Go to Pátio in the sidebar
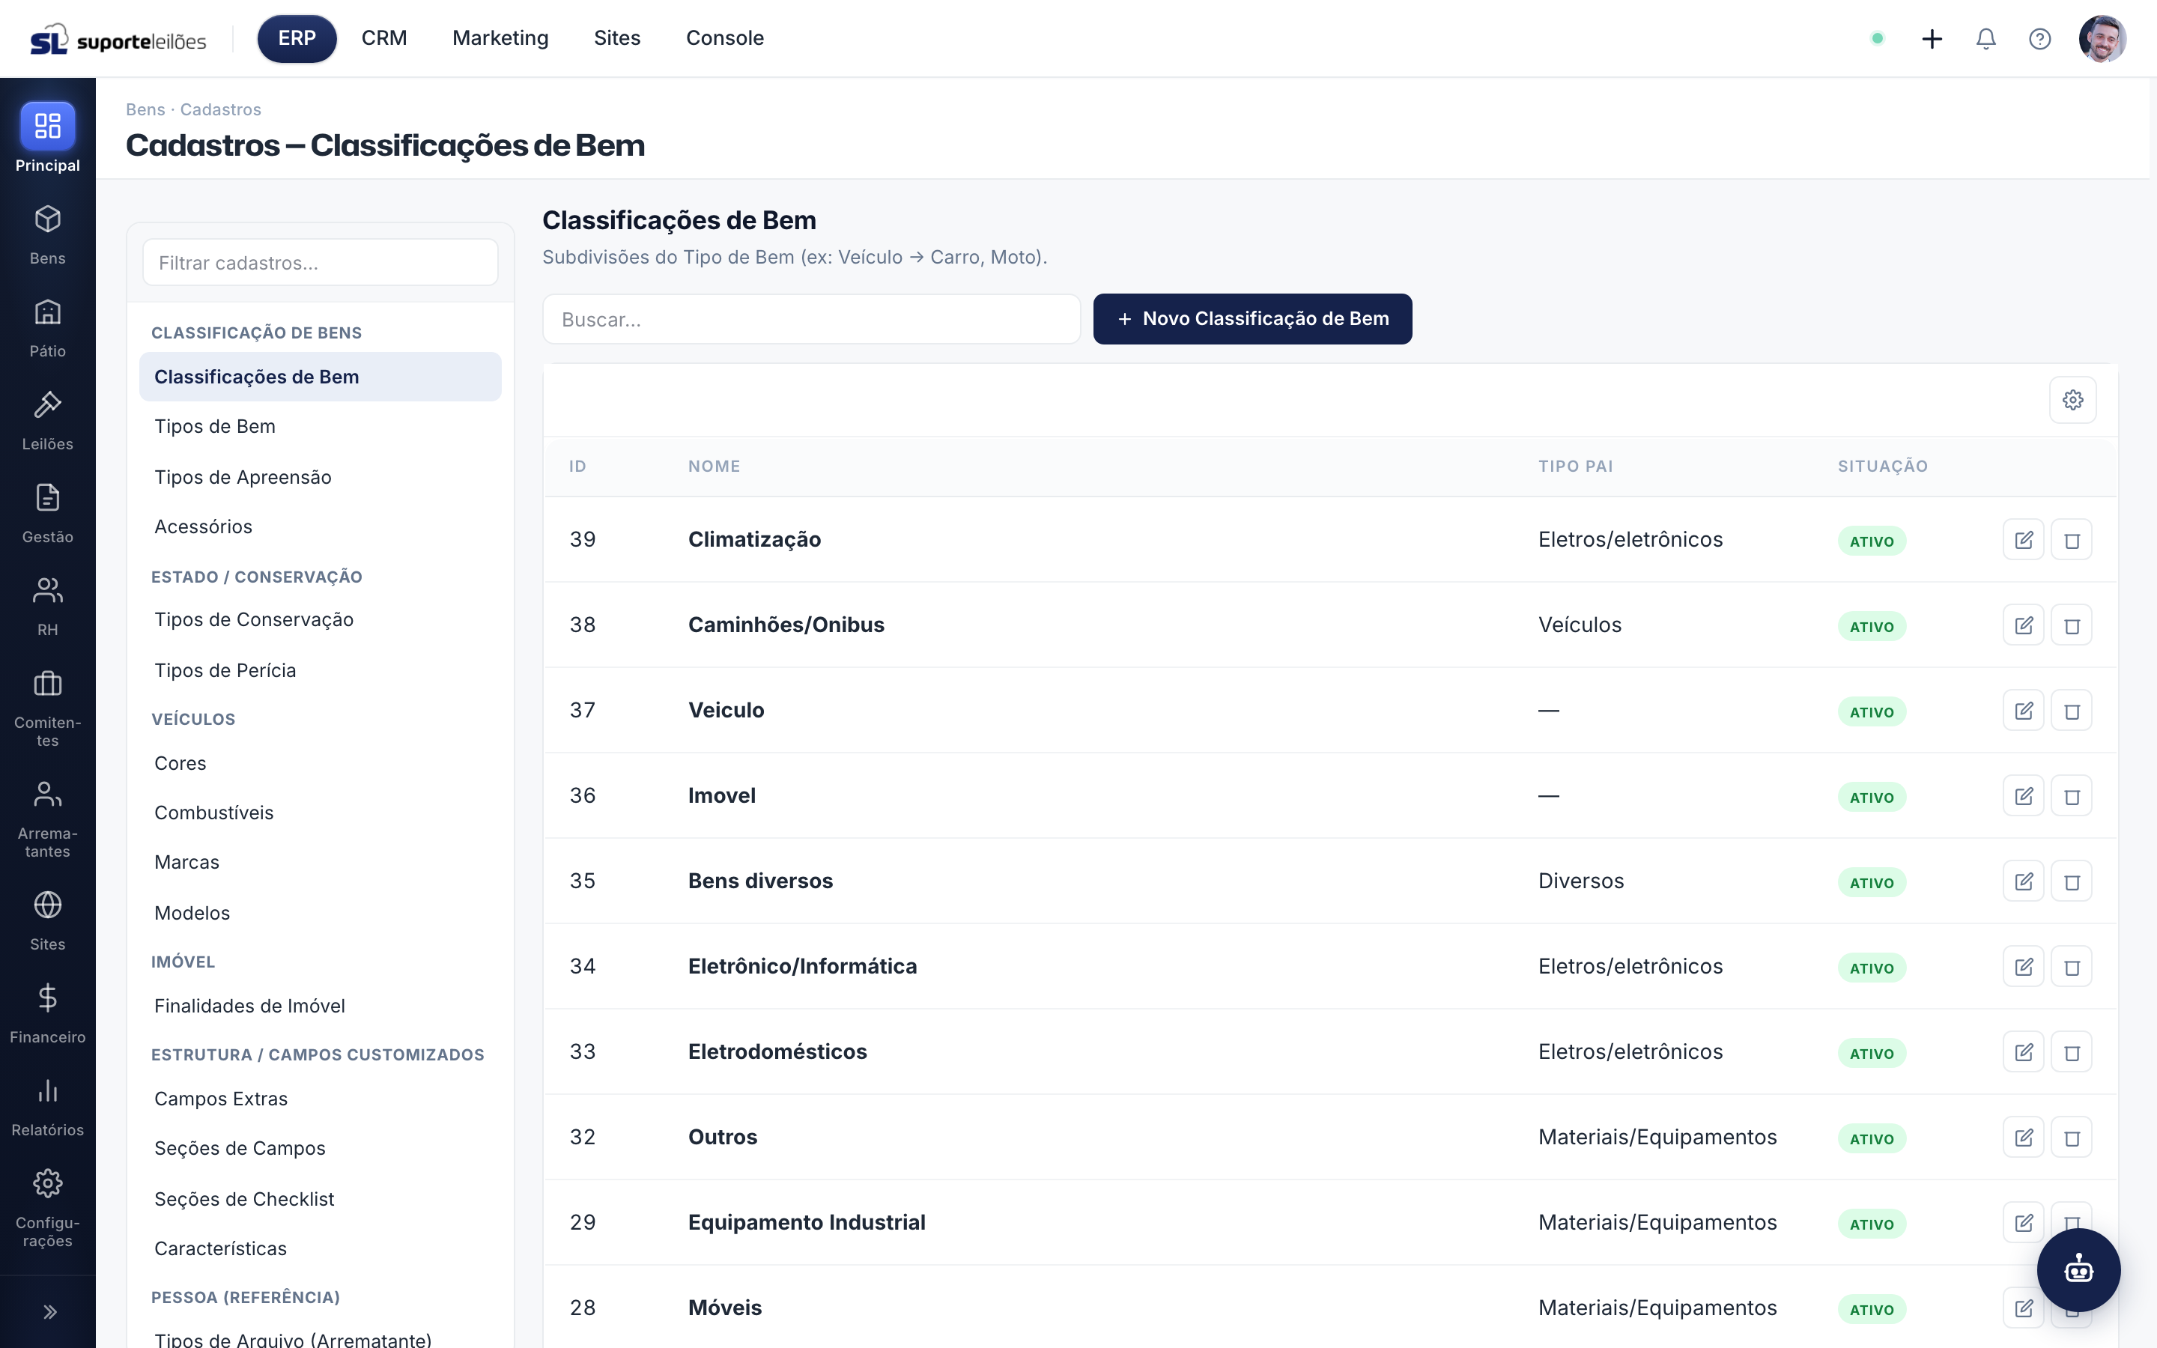This screenshot has height=1348, width=2157. pyautogui.click(x=47, y=328)
